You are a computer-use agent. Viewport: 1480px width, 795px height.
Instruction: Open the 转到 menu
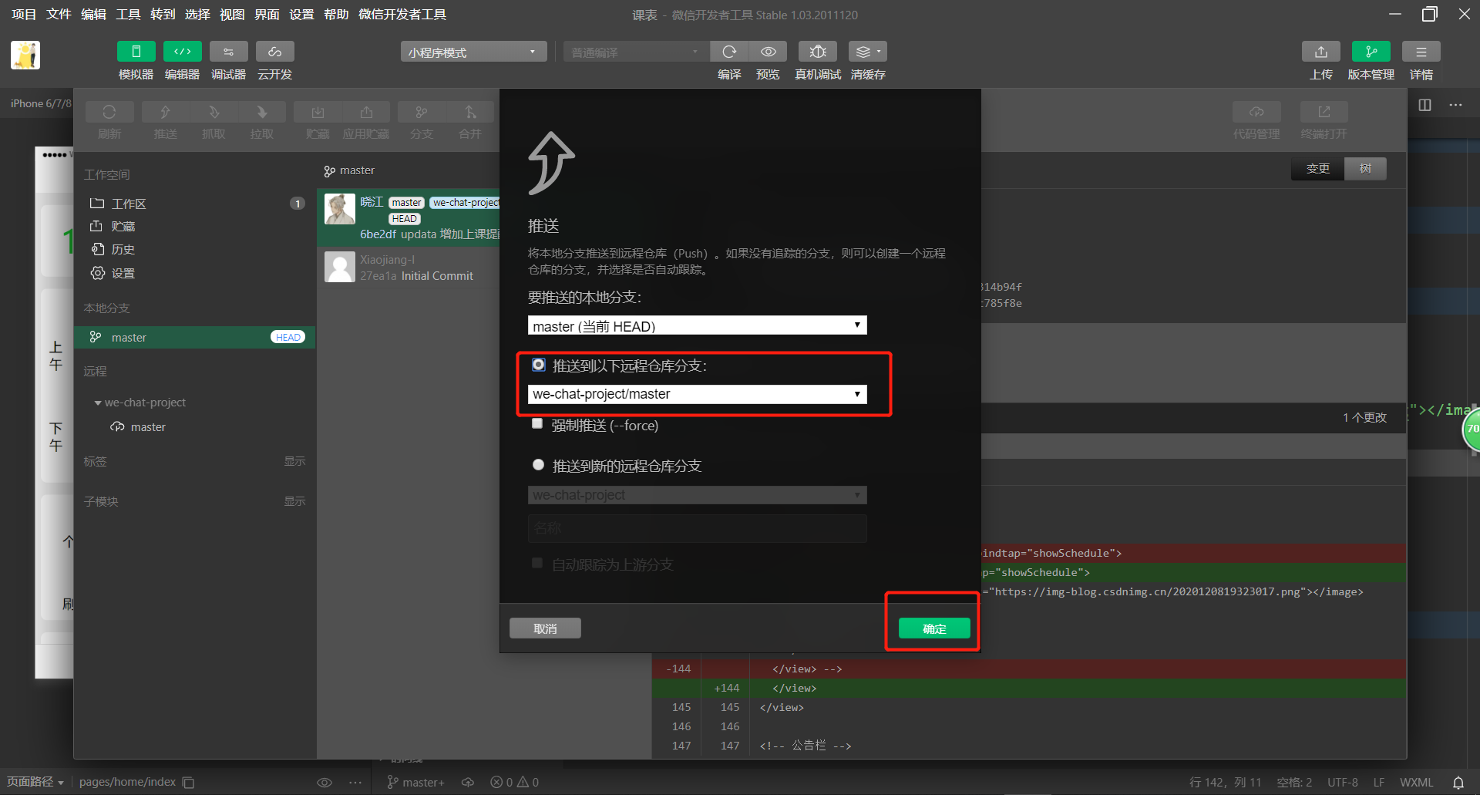[163, 15]
